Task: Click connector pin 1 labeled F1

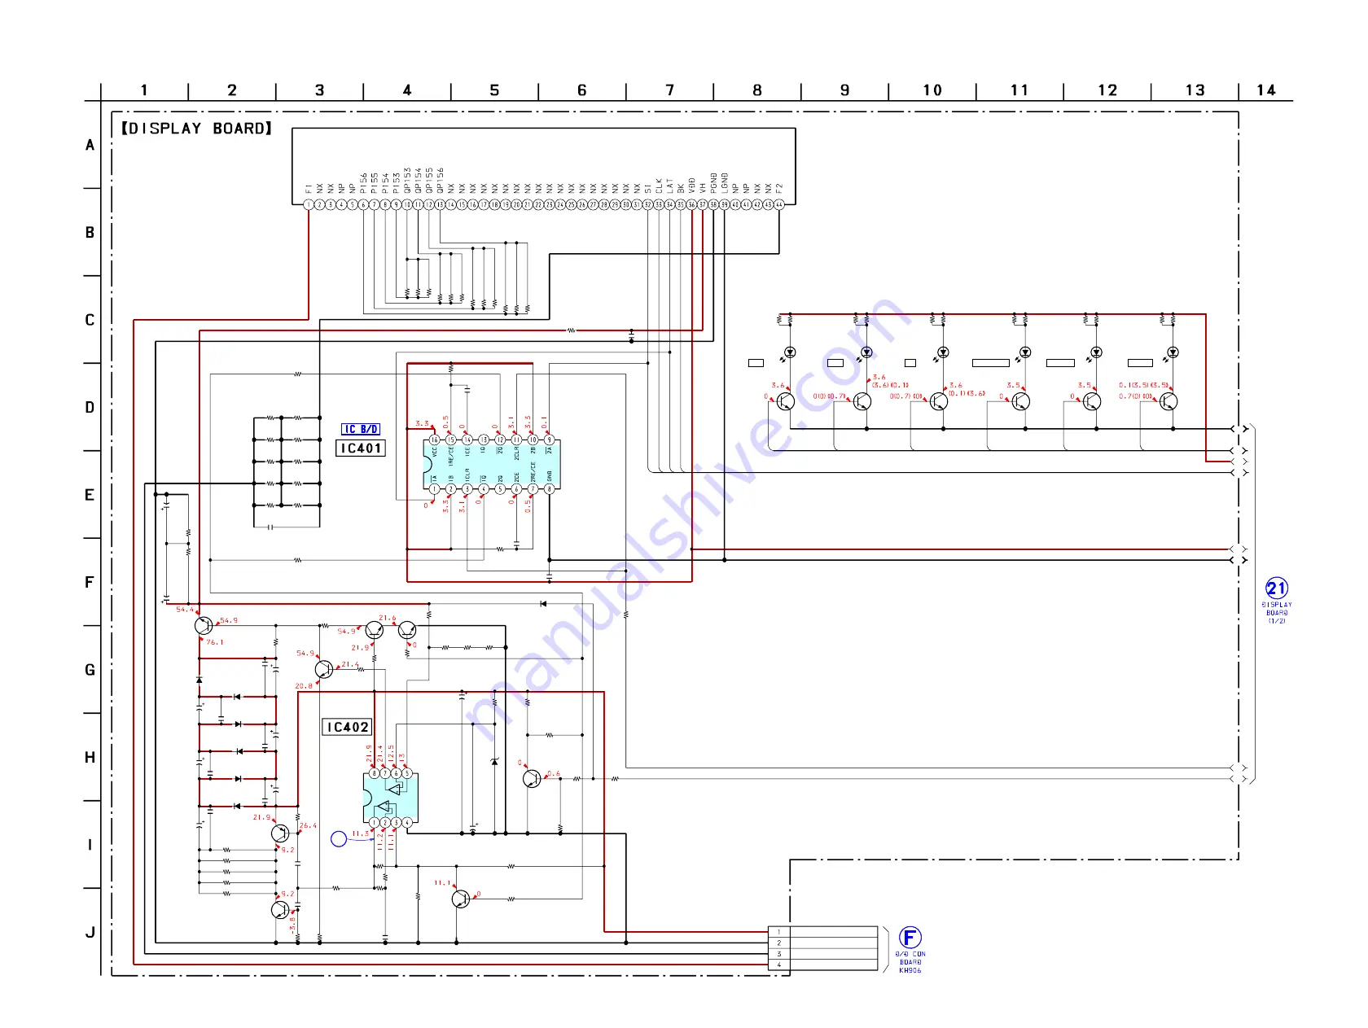Action: click(x=309, y=204)
